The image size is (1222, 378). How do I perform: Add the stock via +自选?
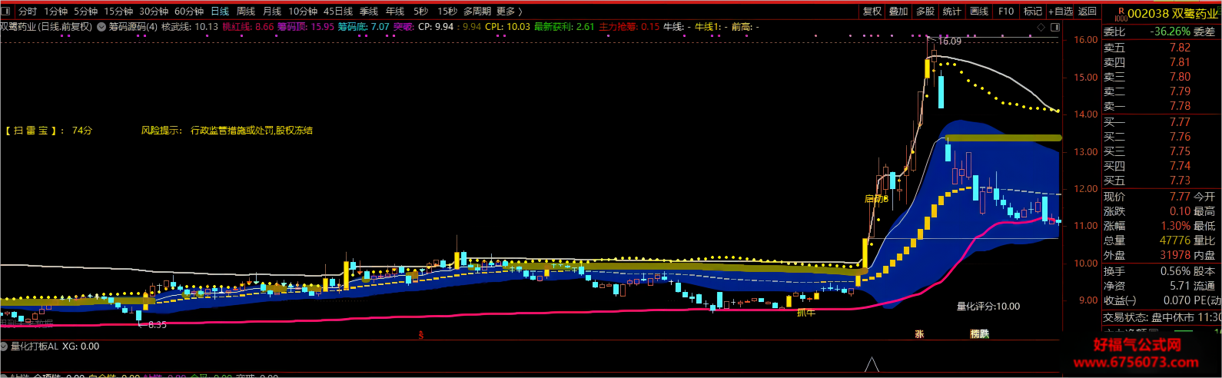(x=1061, y=12)
